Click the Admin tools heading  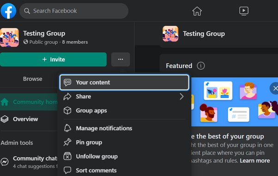coord(17,143)
